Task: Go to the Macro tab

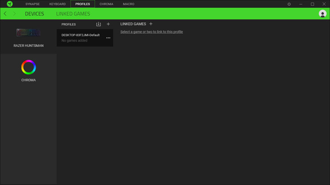Action: tap(129, 4)
